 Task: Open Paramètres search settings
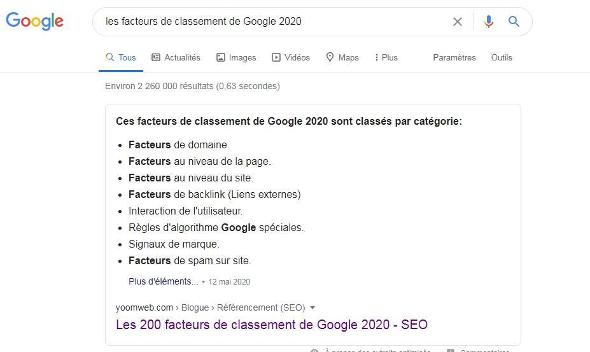[x=454, y=57]
